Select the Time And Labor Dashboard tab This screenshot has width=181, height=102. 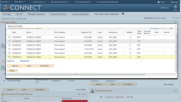[x=107, y=14]
